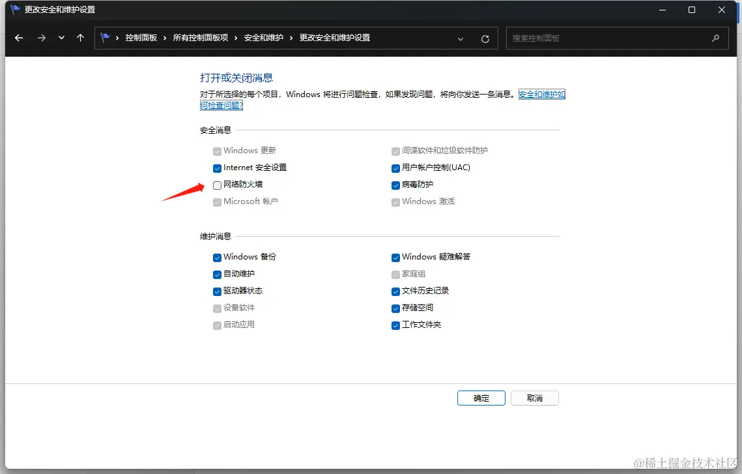Click the 安全消息 section label
The image size is (742, 474).
[x=216, y=130]
